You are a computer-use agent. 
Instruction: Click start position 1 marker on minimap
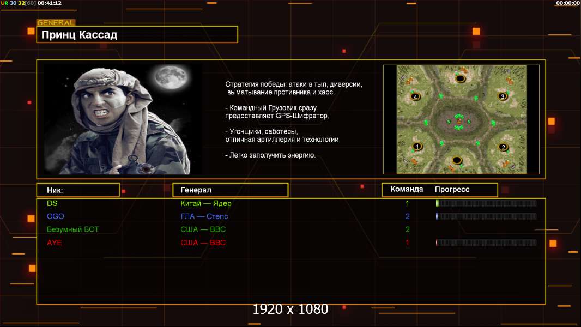417,146
